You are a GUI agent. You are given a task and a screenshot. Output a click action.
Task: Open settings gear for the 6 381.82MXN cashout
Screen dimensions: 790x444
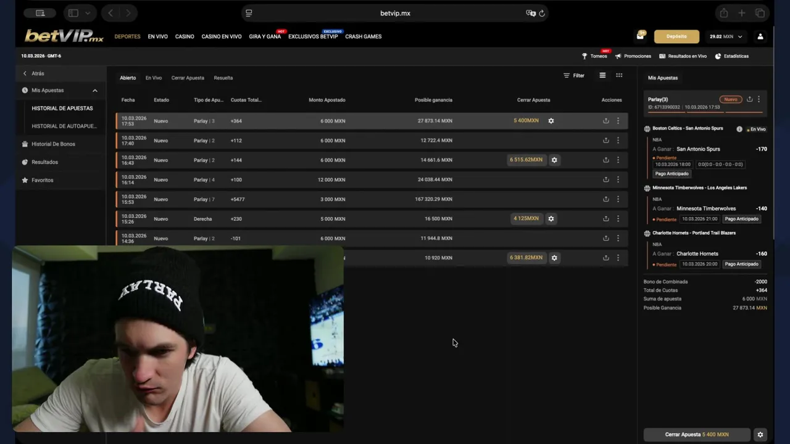554,258
